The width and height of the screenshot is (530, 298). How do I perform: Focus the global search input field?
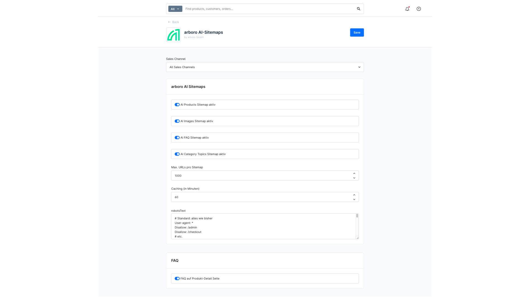click(268, 9)
